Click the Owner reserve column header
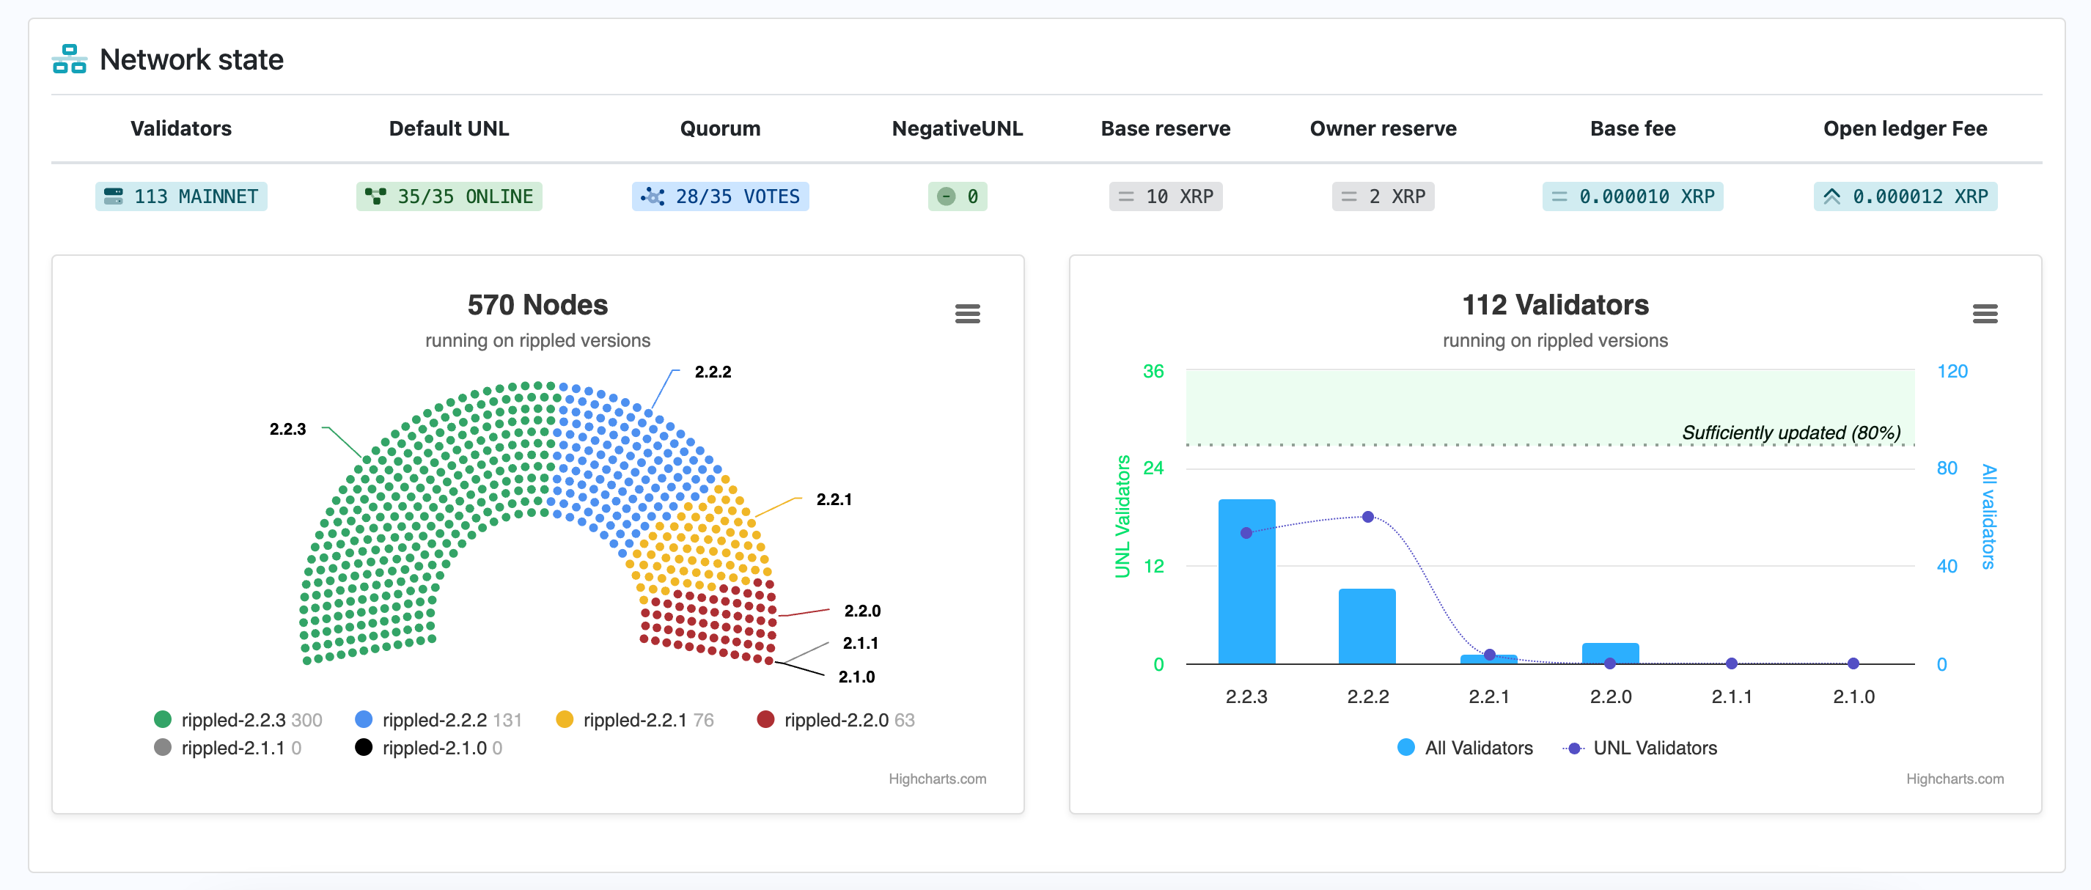The height and width of the screenshot is (890, 2091). [x=1383, y=128]
